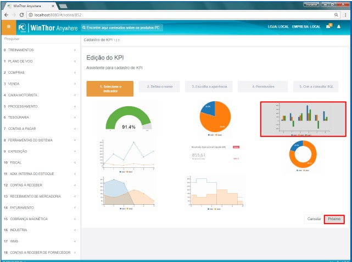Click the Pesquisar sidebar search box
352x262 pixels.
[x=41, y=39]
